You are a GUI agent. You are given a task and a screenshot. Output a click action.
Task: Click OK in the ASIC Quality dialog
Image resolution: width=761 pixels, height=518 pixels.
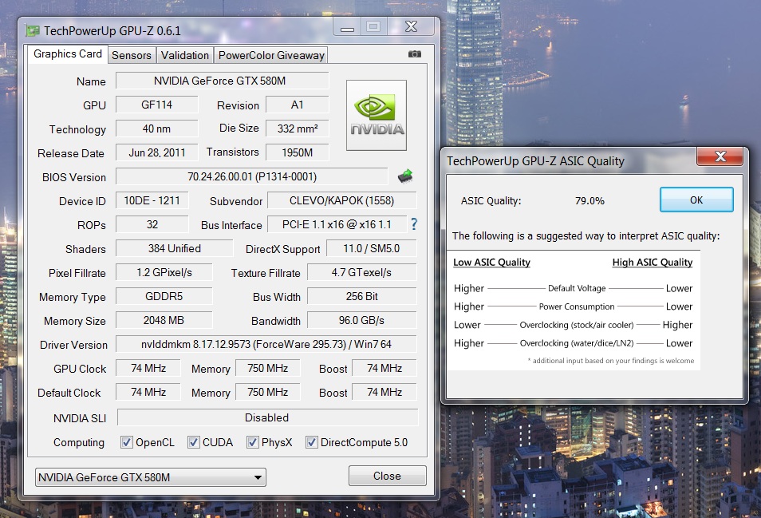pos(696,200)
